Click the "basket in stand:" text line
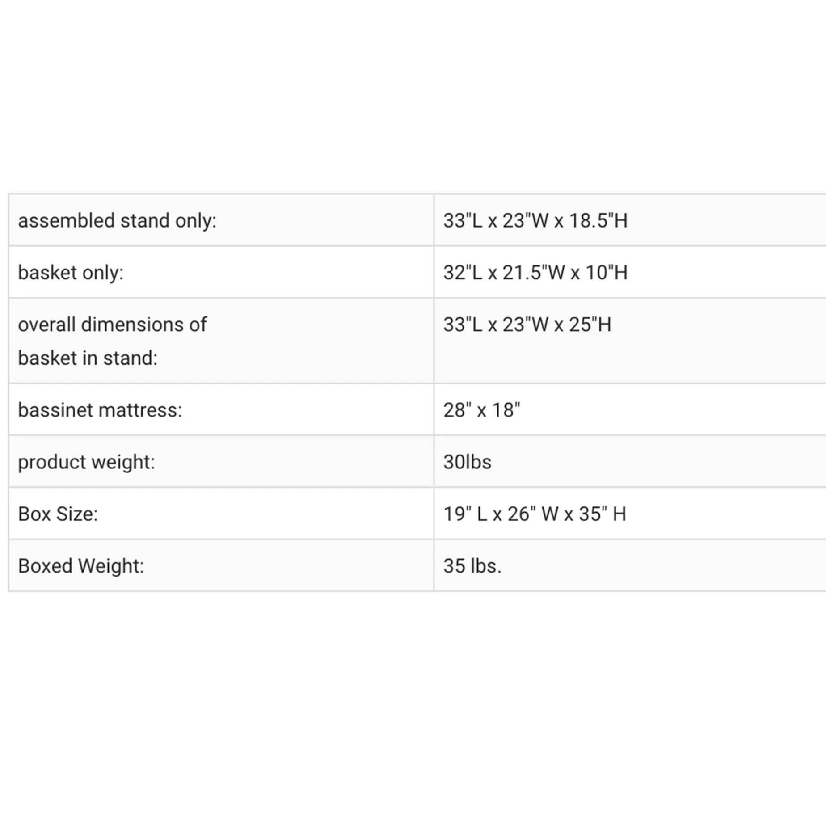The image size is (826, 826). 88,358
